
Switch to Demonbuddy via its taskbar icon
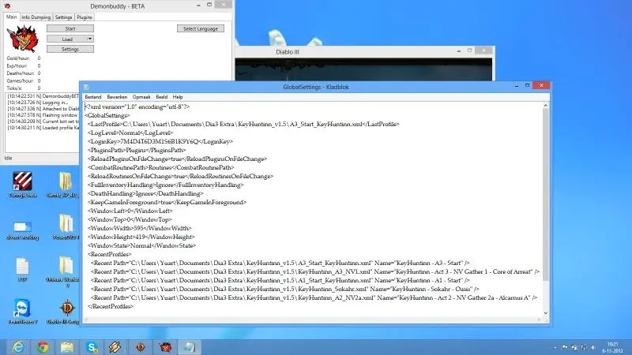point(165,346)
